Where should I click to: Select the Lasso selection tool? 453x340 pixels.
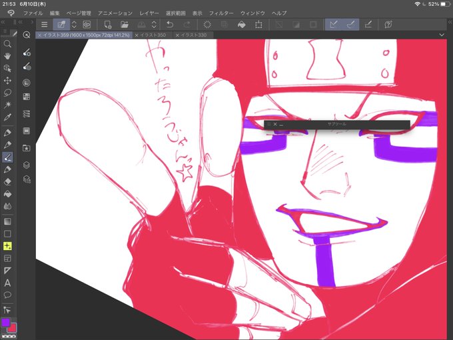click(7, 93)
